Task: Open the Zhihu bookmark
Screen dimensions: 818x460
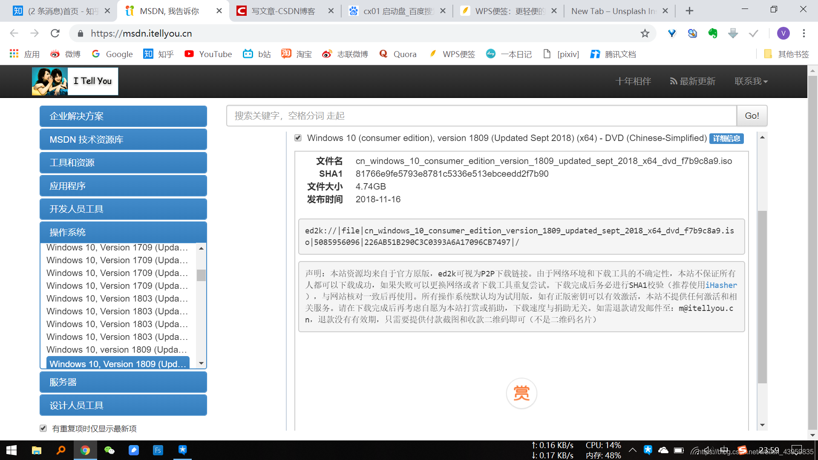Action: pos(158,54)
